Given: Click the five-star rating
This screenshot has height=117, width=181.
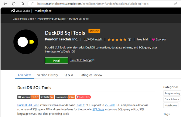Looking at the screenshot, I should [x=117, y=40].
